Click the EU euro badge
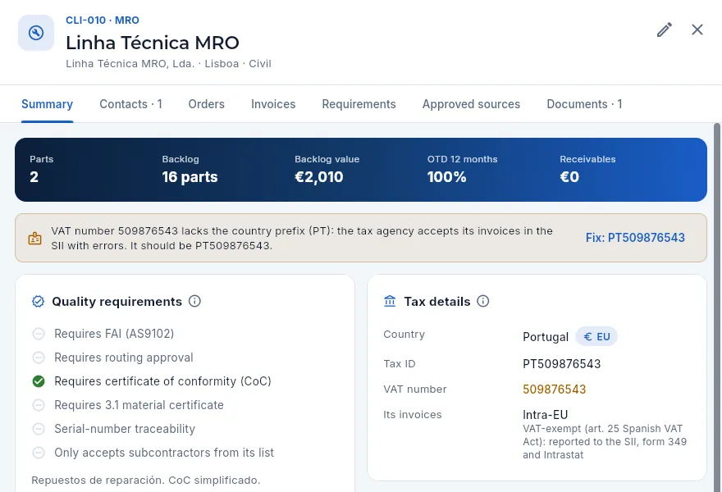Image resolution: width=722 pixels, height=492 pixels. pos(596,336)
